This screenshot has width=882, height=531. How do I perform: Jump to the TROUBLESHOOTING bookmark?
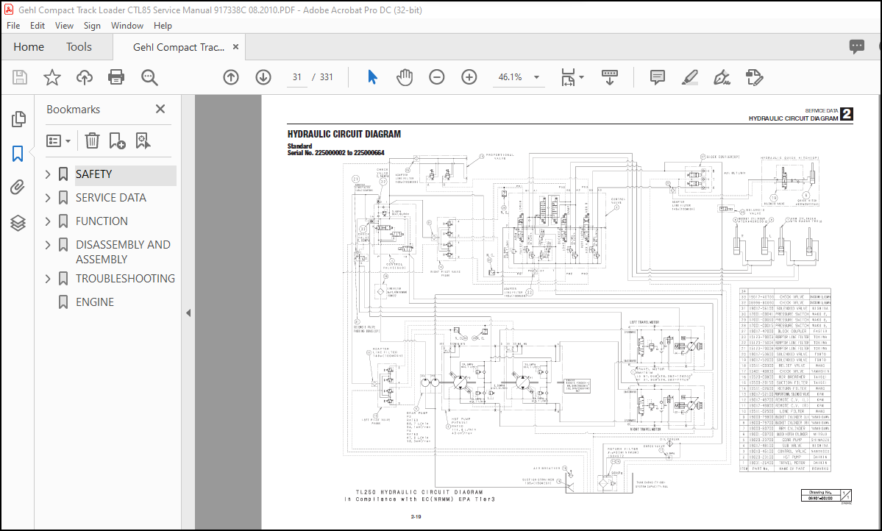(x=126, y=279)
